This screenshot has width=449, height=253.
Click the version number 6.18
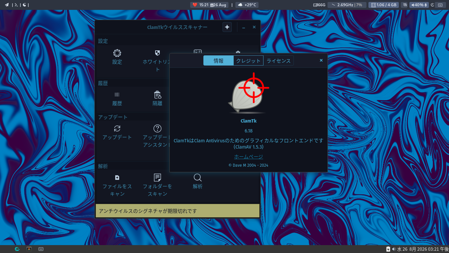pos(249,131)
